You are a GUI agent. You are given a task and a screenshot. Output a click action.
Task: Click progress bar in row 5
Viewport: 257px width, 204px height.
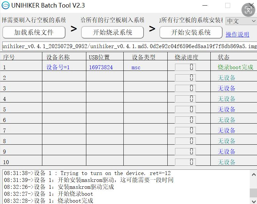point(185,109)
